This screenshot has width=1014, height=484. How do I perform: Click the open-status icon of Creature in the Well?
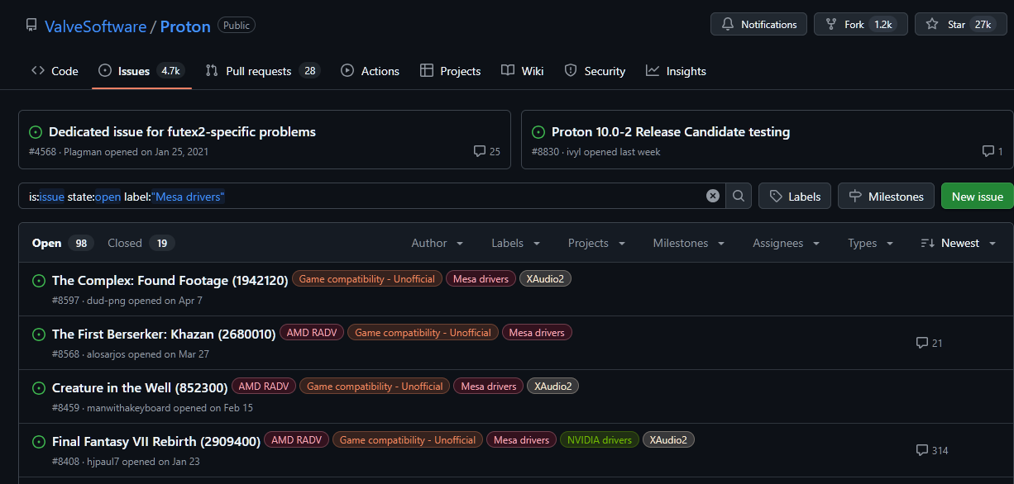(x=38, y=388)
